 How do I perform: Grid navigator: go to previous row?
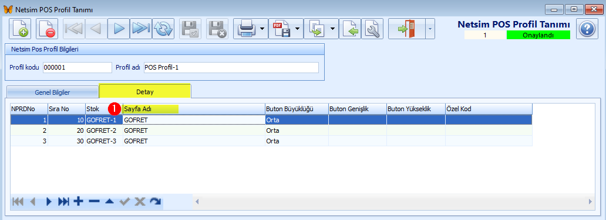[x=33, y=201]
